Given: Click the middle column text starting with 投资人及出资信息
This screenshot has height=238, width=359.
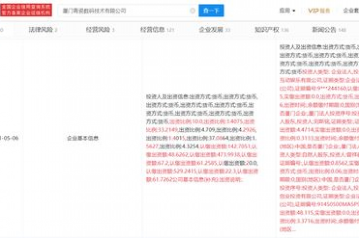Looking at the screenshot, I should [x=202, y=138].
